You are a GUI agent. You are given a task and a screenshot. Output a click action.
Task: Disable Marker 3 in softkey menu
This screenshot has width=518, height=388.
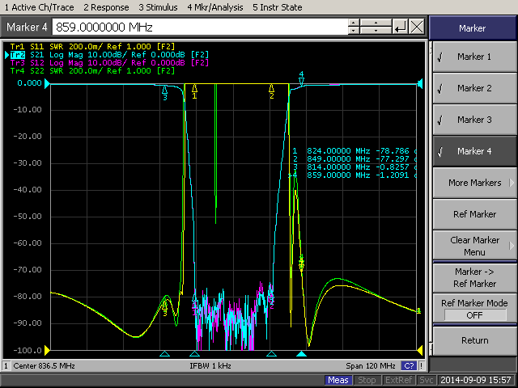[x=473, y=120]
